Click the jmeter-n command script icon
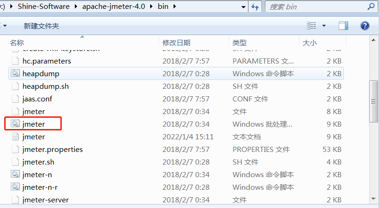 coord(15,174)
